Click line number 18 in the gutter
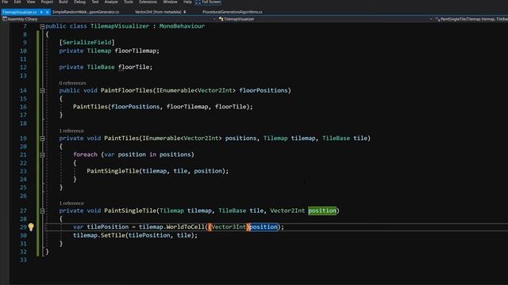 click(23, 123)
